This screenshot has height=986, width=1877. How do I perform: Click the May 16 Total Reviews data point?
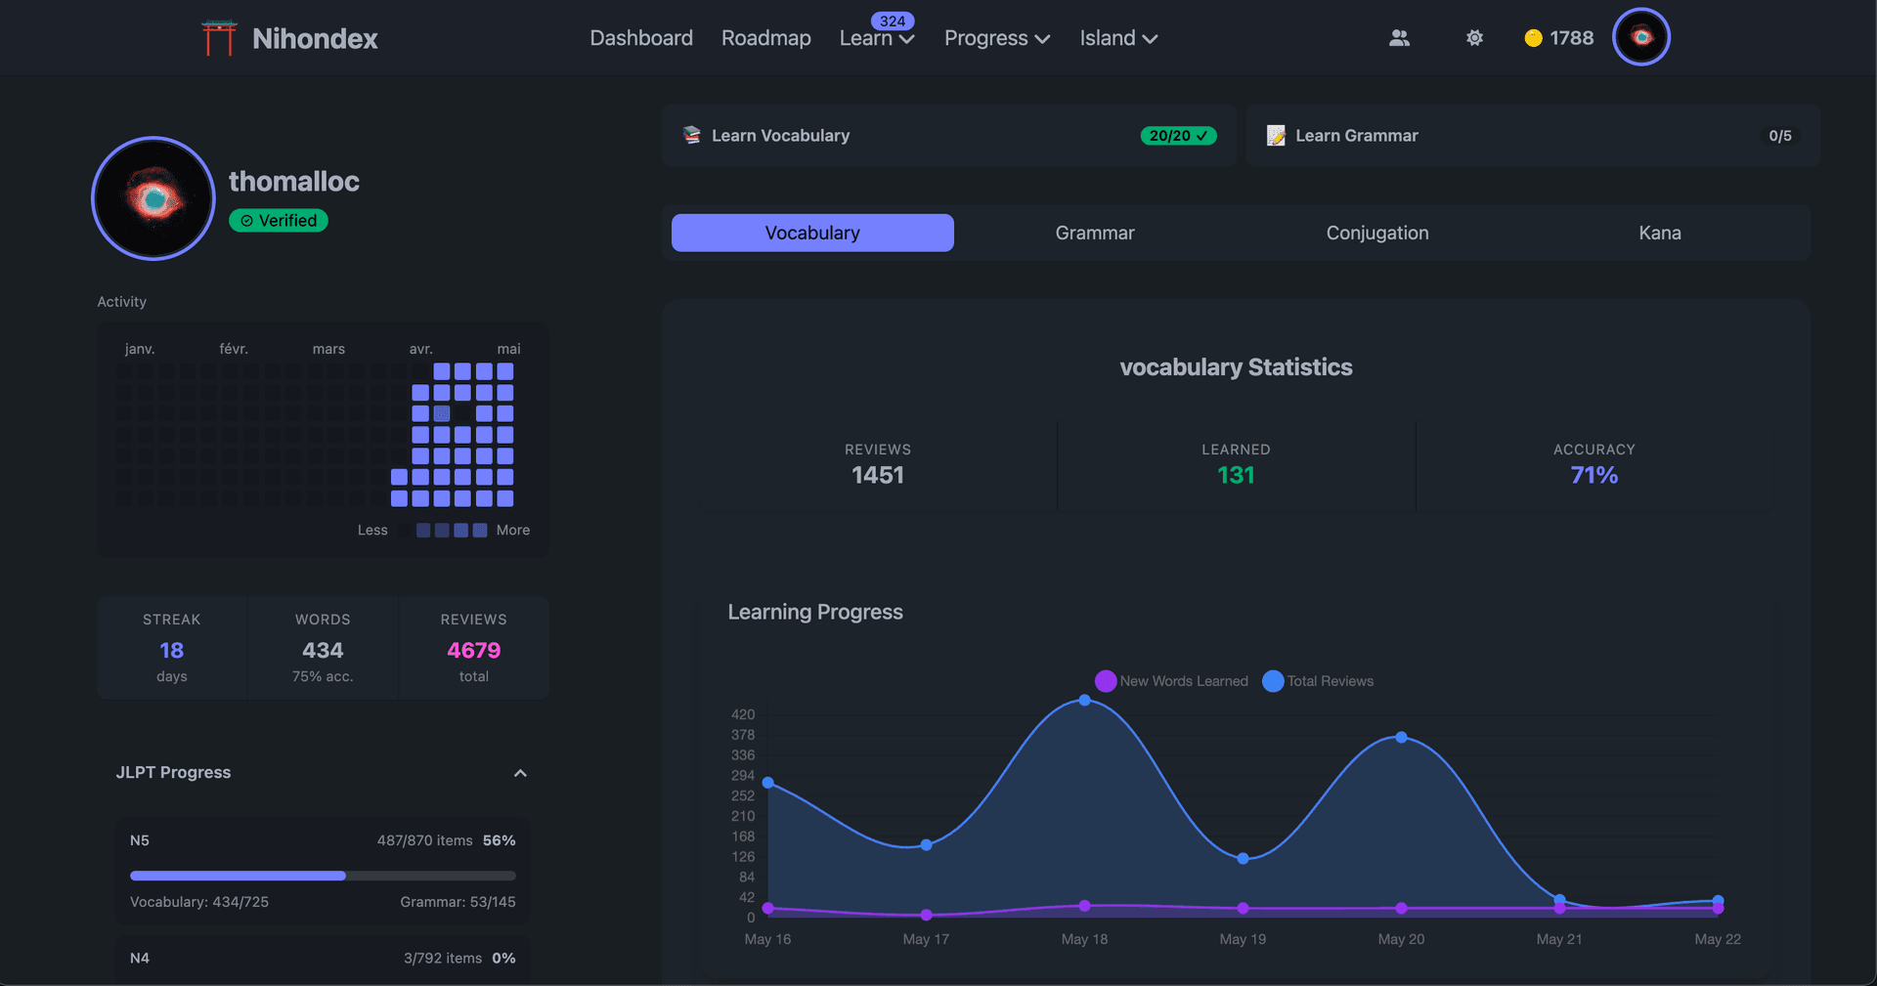pyautogui.click(x=768, y=783)
